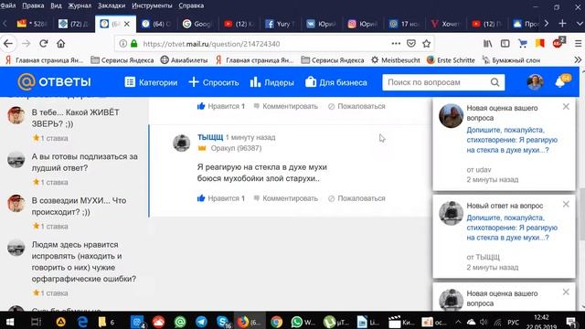
Task: Open the Firefox library icon
Action: coord(488,44)
